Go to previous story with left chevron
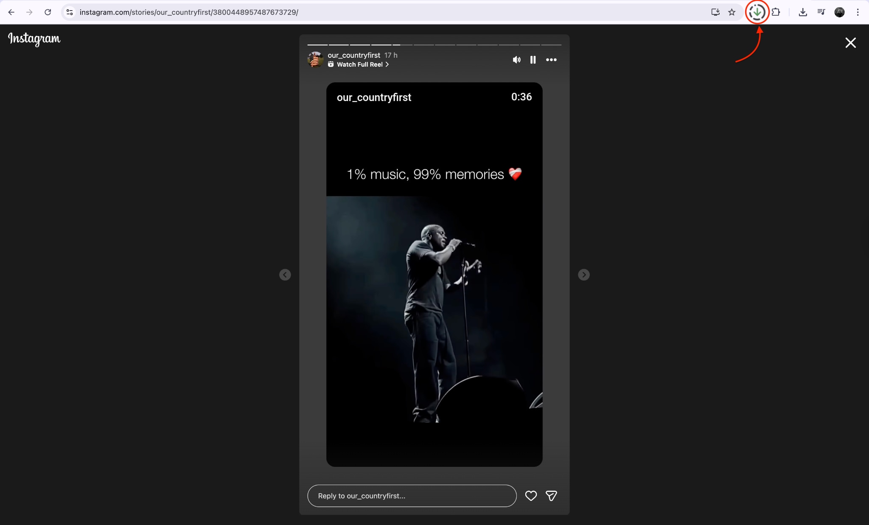Image resolution: width=869 pixels, height=525 pixels. (x=285, y=275)
